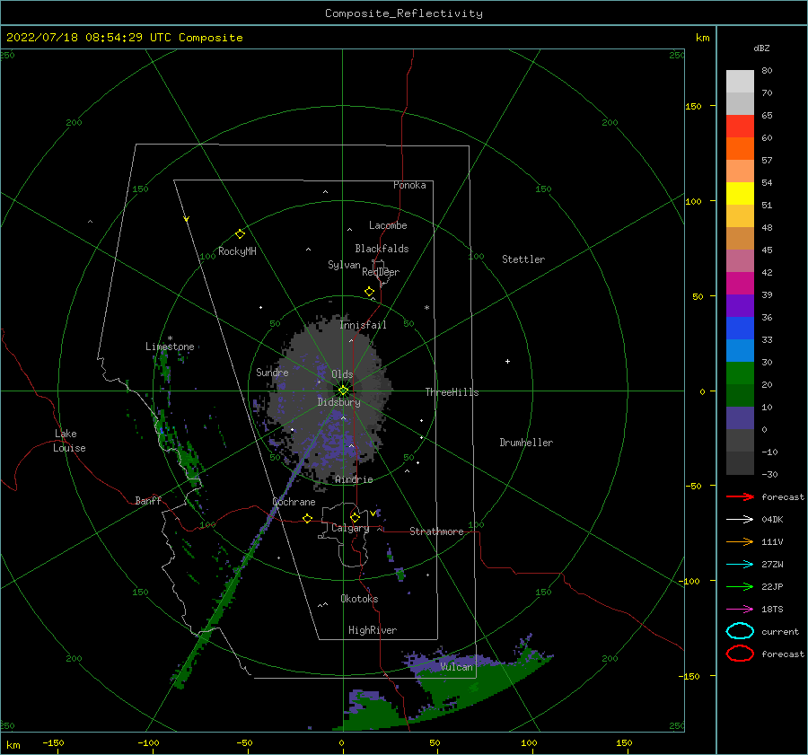Click the Banff city label
Viewport: 808px width, 755px height.
148,500
